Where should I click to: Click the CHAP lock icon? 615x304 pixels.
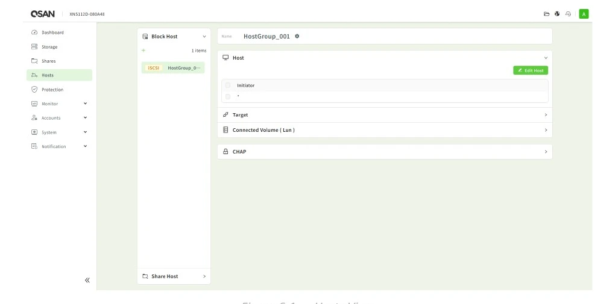coord(225,152)
